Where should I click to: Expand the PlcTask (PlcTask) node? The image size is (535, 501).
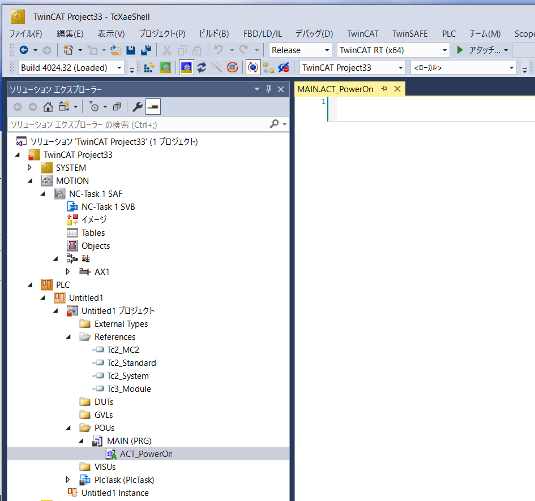click(68, 480)
